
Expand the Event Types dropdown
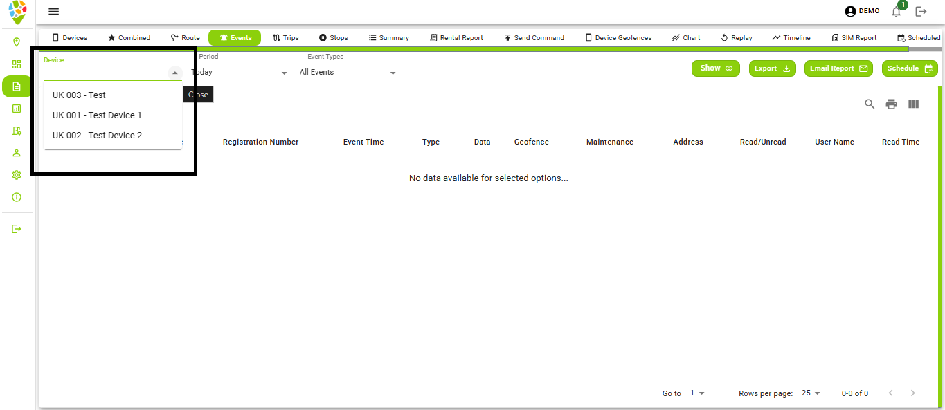tap(393, 73)
